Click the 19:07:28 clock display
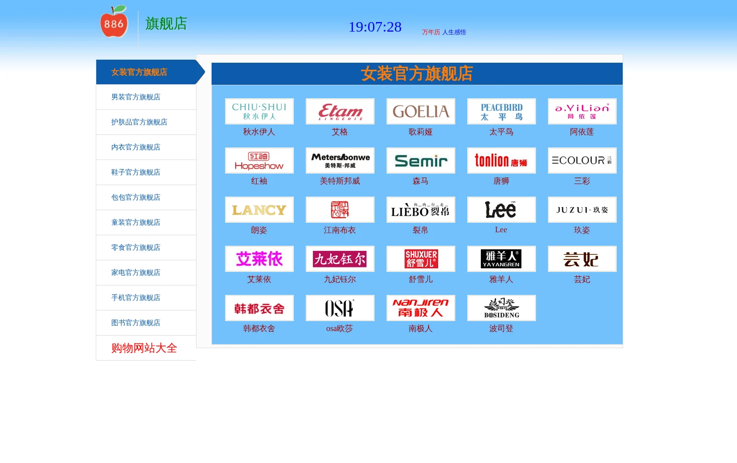This screenshot has height=463, width=737. point(375,27)
